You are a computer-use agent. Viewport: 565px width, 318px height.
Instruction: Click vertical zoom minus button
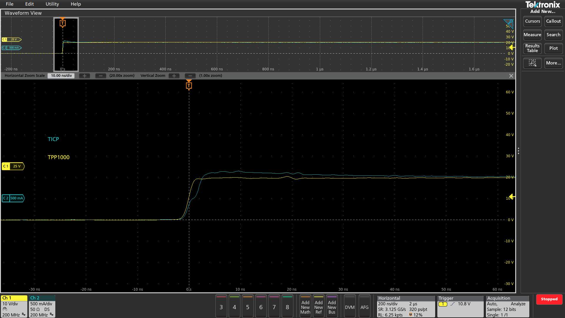coord(190,76)
